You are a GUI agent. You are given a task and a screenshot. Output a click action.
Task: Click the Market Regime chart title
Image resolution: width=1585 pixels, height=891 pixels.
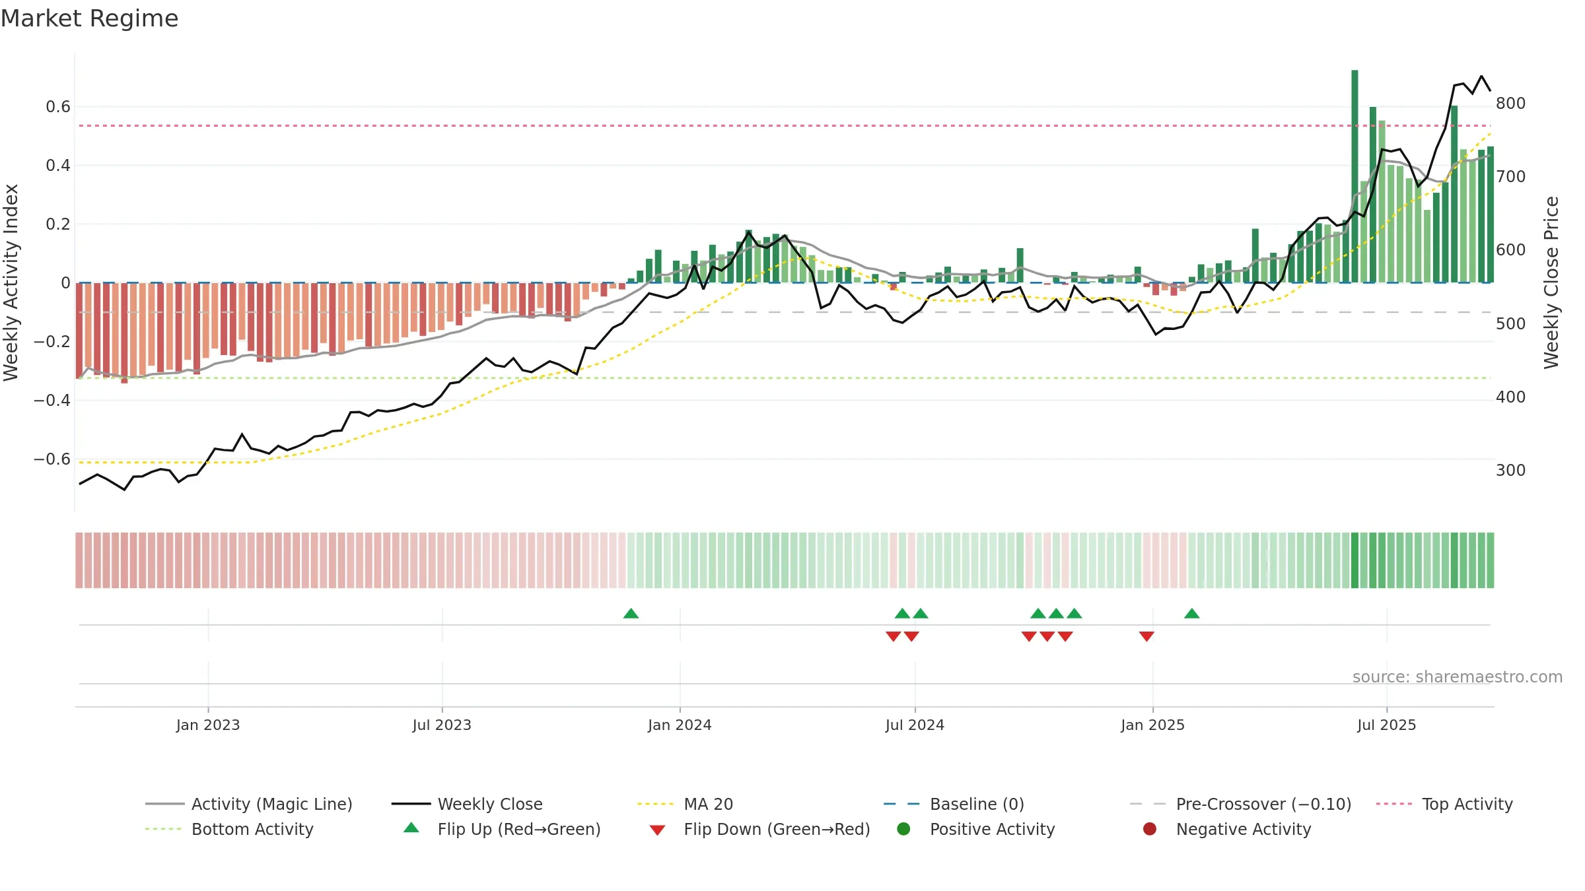(x=90, y=18)
